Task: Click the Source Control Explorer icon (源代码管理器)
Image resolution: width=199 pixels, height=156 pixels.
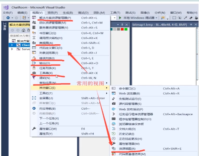Action: click(113, 103)
